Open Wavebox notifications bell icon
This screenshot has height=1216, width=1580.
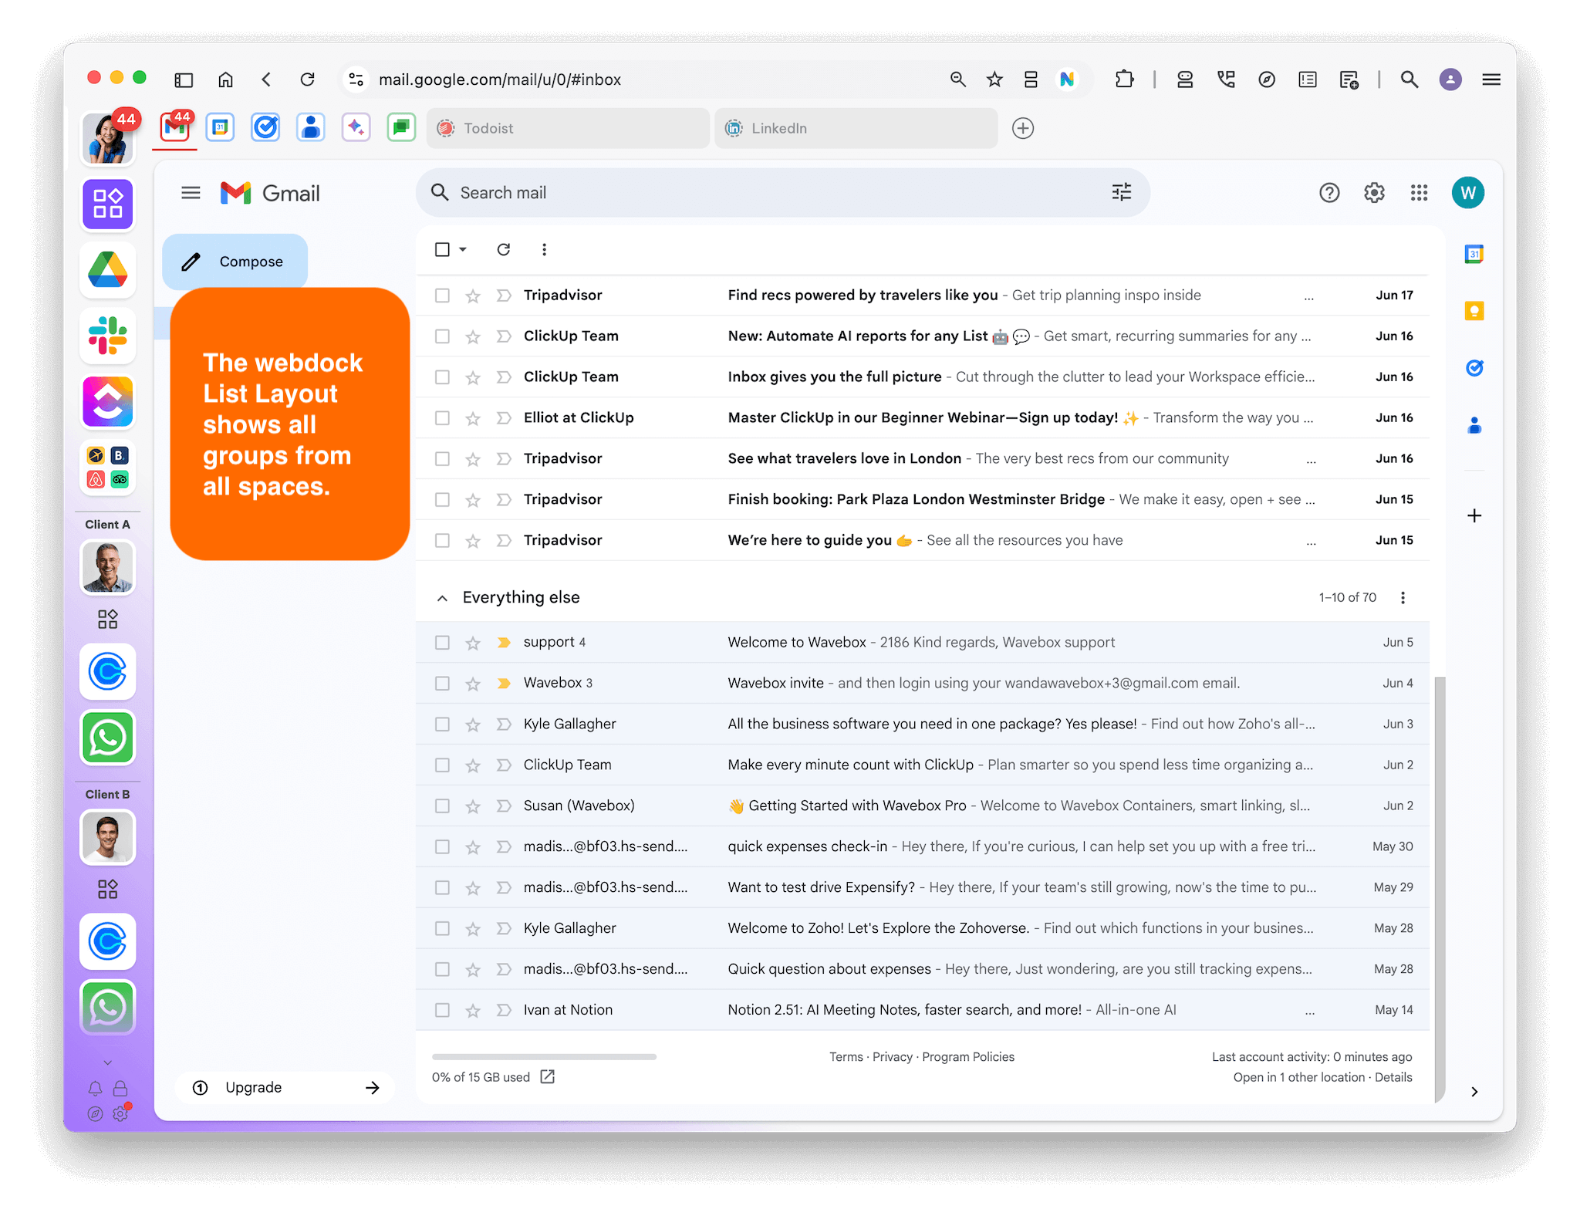(95, 1089)
